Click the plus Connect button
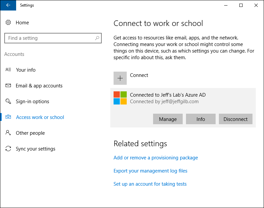The width and height of the screenshot is (264, 208). click(120, 78)
